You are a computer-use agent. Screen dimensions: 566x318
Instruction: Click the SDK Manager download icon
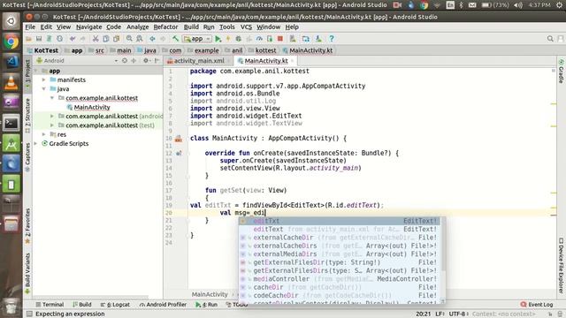[318, 39]
